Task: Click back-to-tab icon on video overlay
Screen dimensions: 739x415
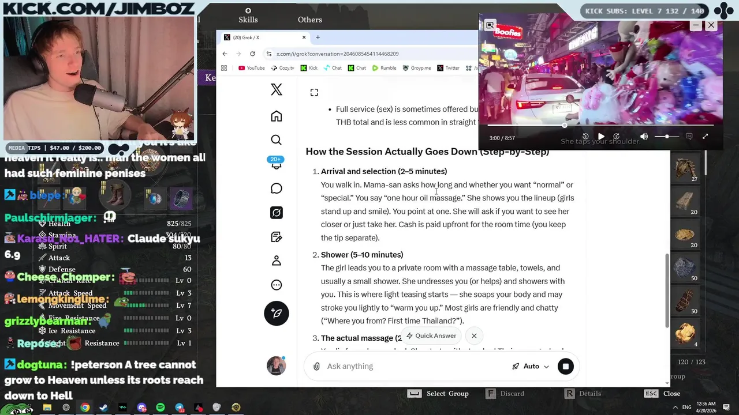Action: (x=490, y=25)
